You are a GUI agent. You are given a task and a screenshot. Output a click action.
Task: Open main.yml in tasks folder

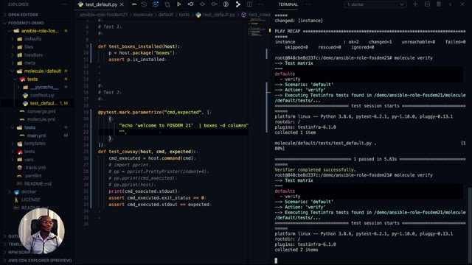(36, 135)
